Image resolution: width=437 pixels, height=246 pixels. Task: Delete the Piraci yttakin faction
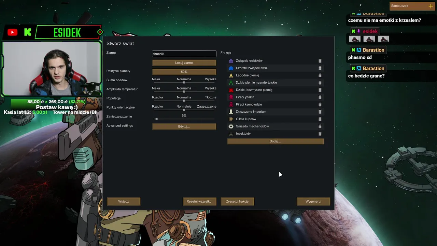[320, 97]
